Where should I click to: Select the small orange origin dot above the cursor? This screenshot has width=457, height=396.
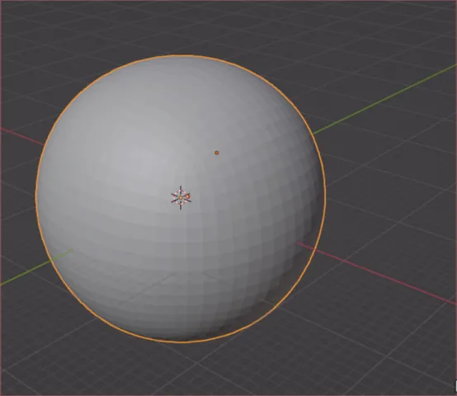217,153
